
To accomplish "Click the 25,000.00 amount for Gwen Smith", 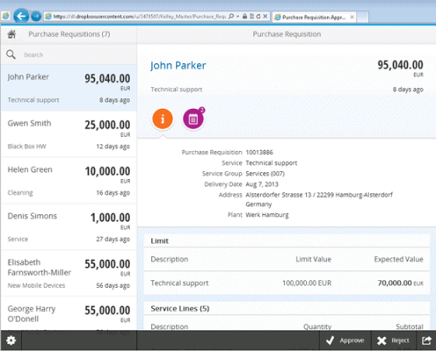I will tap(107, 125).
